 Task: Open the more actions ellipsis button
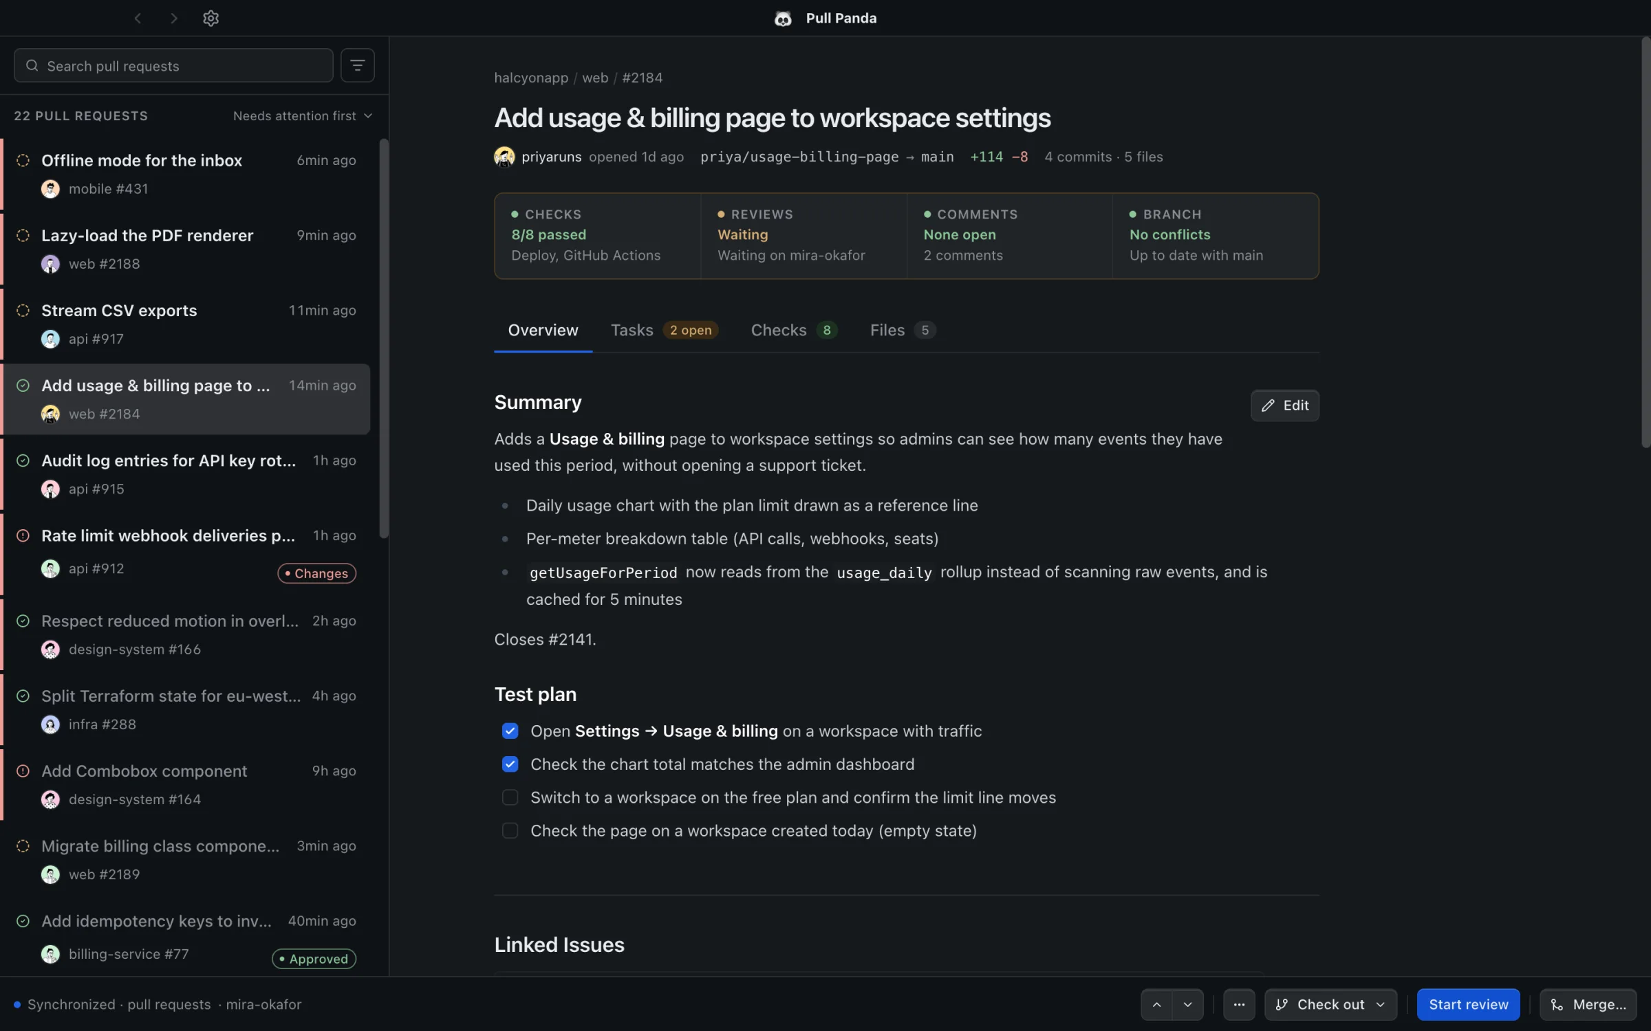pyautogui.click(x=1239, y=1005)
